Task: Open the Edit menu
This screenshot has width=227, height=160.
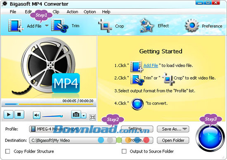Action: click(28, 12)
